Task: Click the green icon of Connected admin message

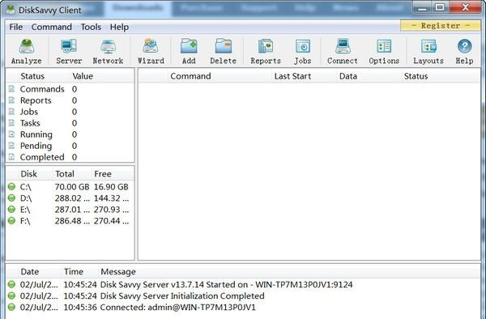Action: pyautogui.click(x=11, y=307)
